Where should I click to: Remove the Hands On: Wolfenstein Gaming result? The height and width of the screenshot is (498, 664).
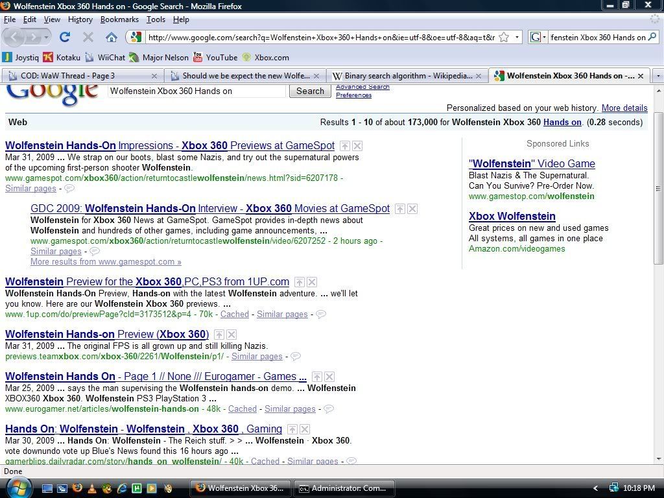(305, 429)
